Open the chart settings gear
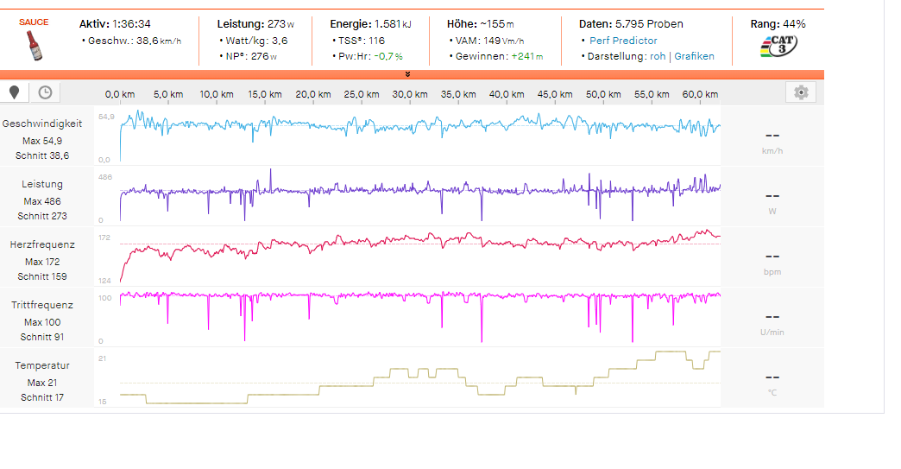The image size is (901, 469). [x=801, y=92]
